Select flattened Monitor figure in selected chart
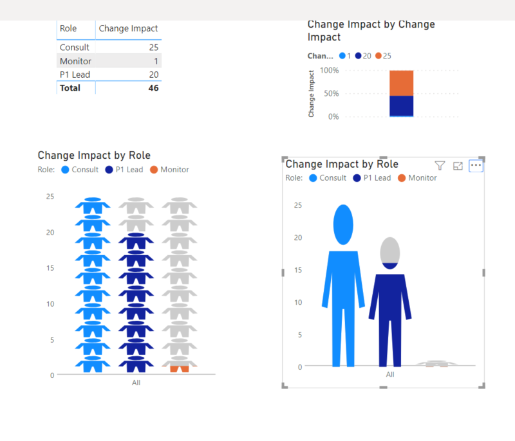Screen dimensions: 515x441 click(436, 364)
